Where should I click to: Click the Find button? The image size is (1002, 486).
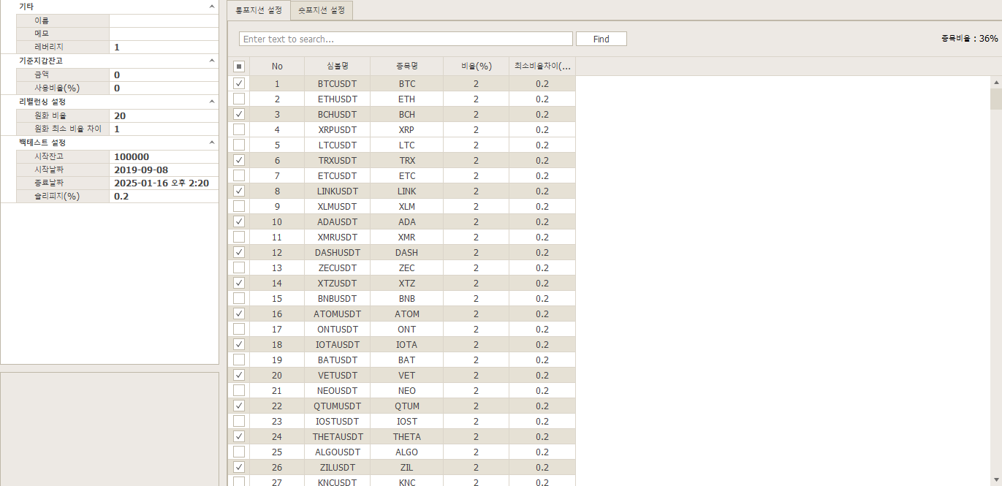(601, 39)
